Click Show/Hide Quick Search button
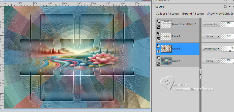Image resolution: width=234 pixels, height=112 pixels. click(x=221, y=14)
